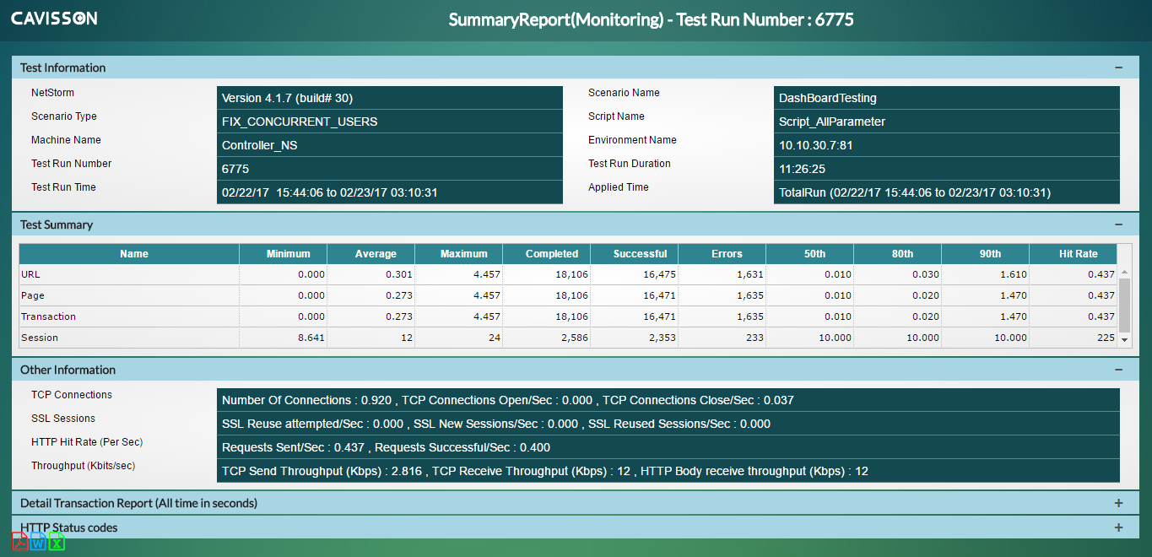
Task: Select the Transaction row name cell
Action: pos(129,316)
